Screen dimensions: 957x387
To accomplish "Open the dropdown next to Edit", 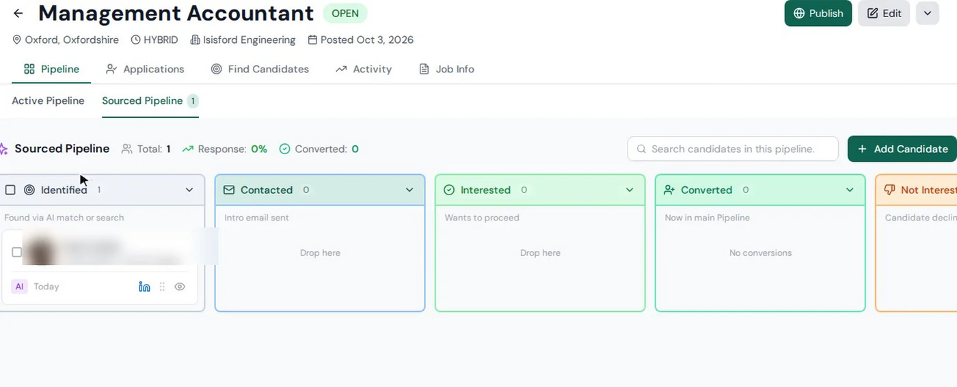I will coord(928,13).
